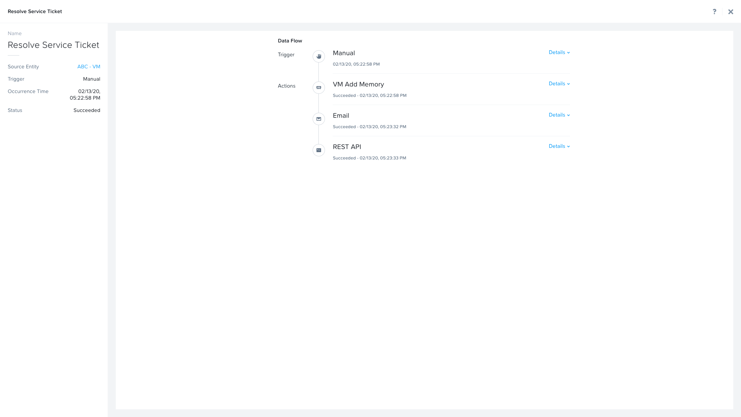Click the dialog header title Resolve Service Ticket
The image size is (741, 417).
pos(35,12)
